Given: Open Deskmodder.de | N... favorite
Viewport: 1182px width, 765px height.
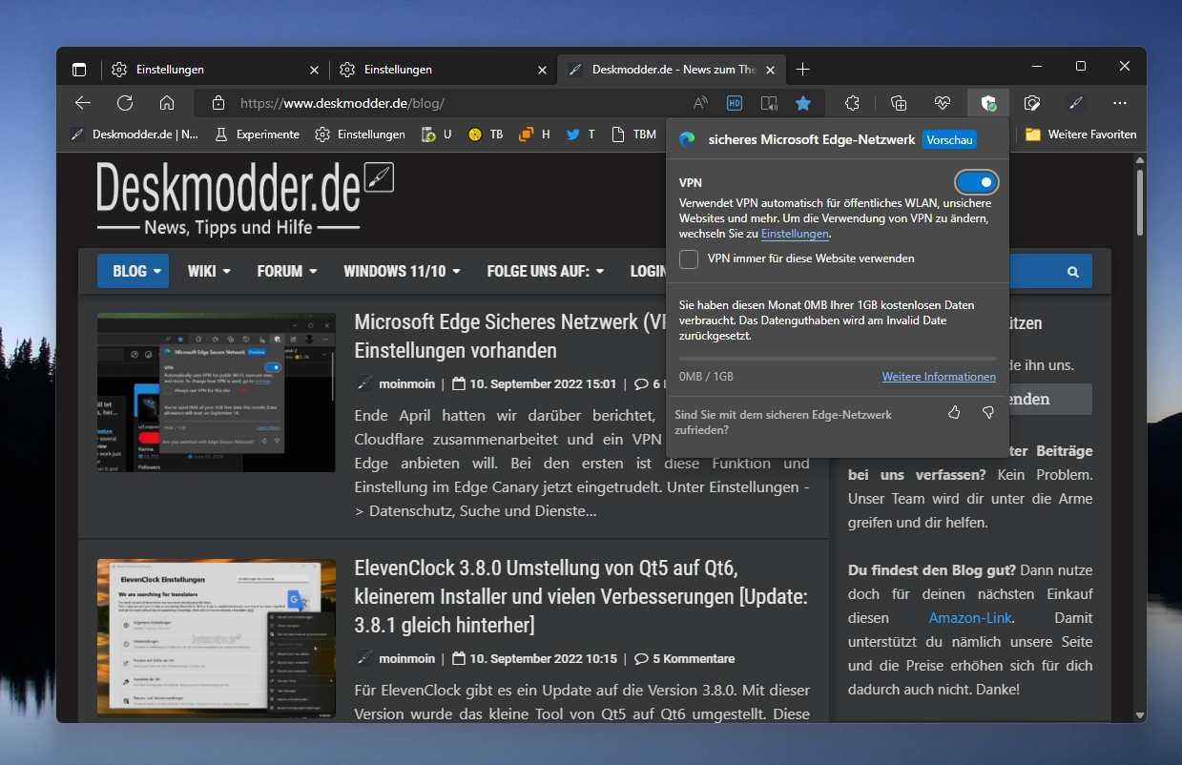Looking at the screenshot, I should click(135, 134).
